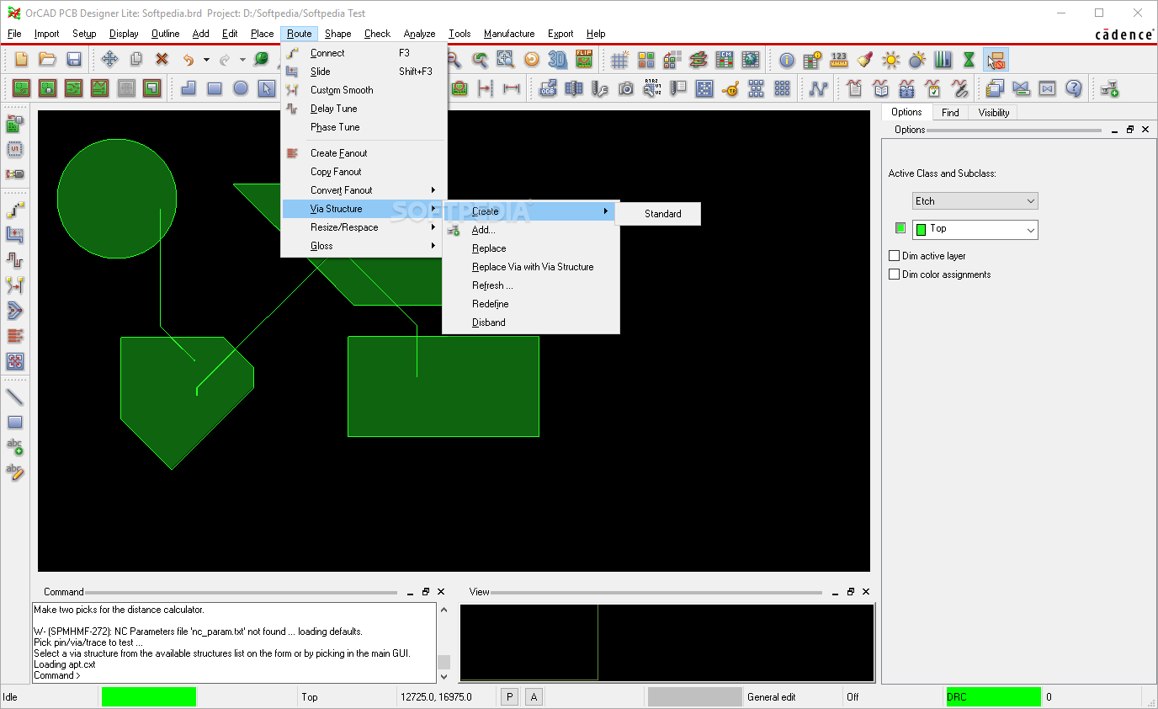Toggle the grid display icon
Image resolution: width=1158 pixels, height=709 pixels.
point(619,59)
